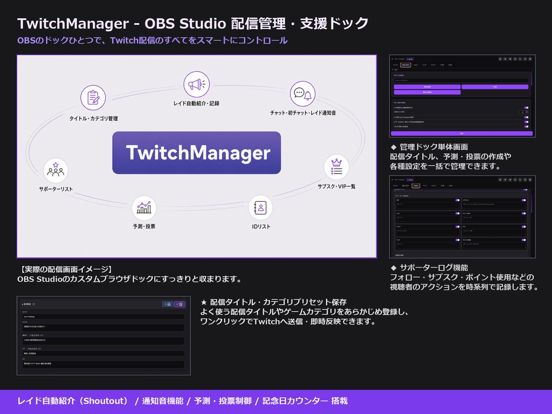The height and width of the screenshot is (414, 552).
Task: Click the blue fetch button in preset screenshot
Action: pyautogui.click(x=168, y=304)
